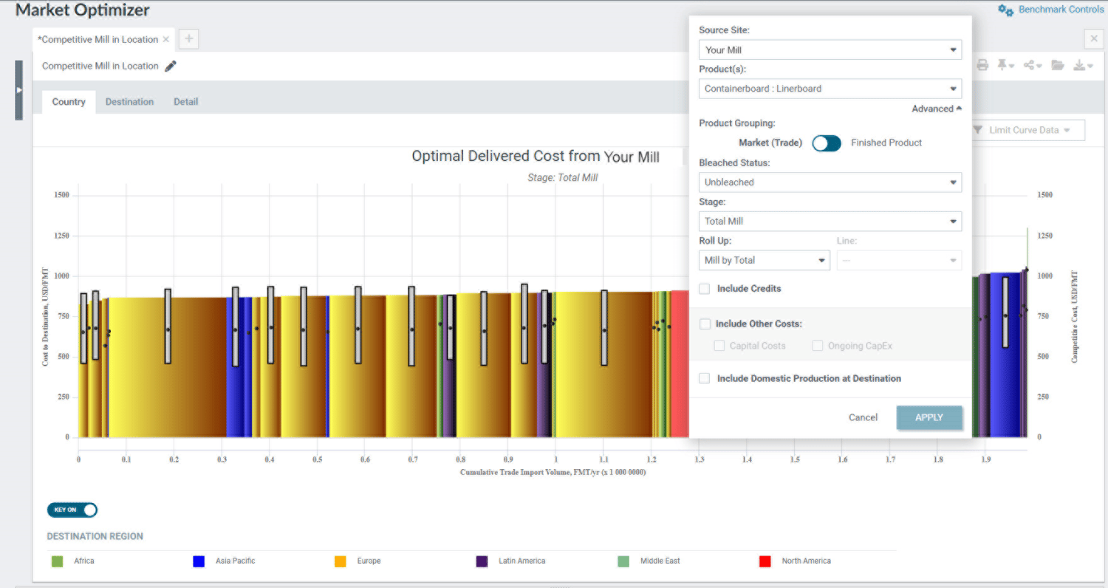
Task: Click the Cancel button
Action: 863,417
